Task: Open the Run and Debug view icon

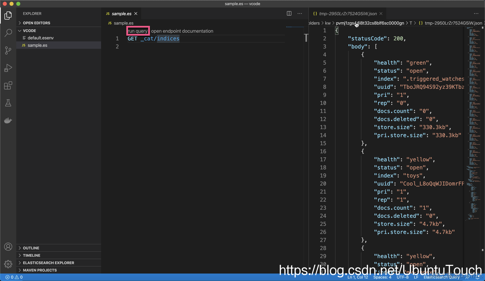Action: pyautogui.click(x=8, y=68)
